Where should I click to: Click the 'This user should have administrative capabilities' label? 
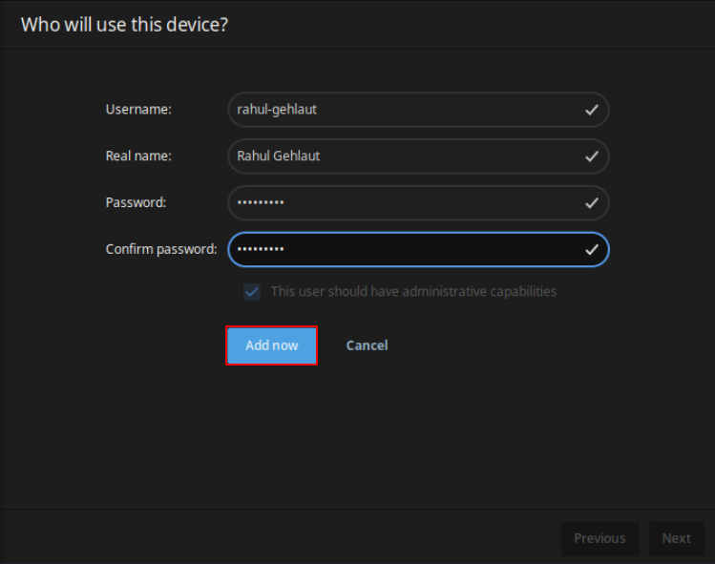(413, 291)
